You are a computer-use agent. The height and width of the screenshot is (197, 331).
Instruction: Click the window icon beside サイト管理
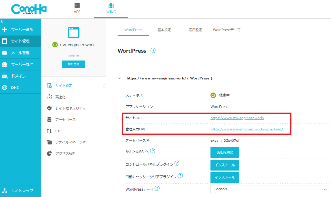[5, 41]
